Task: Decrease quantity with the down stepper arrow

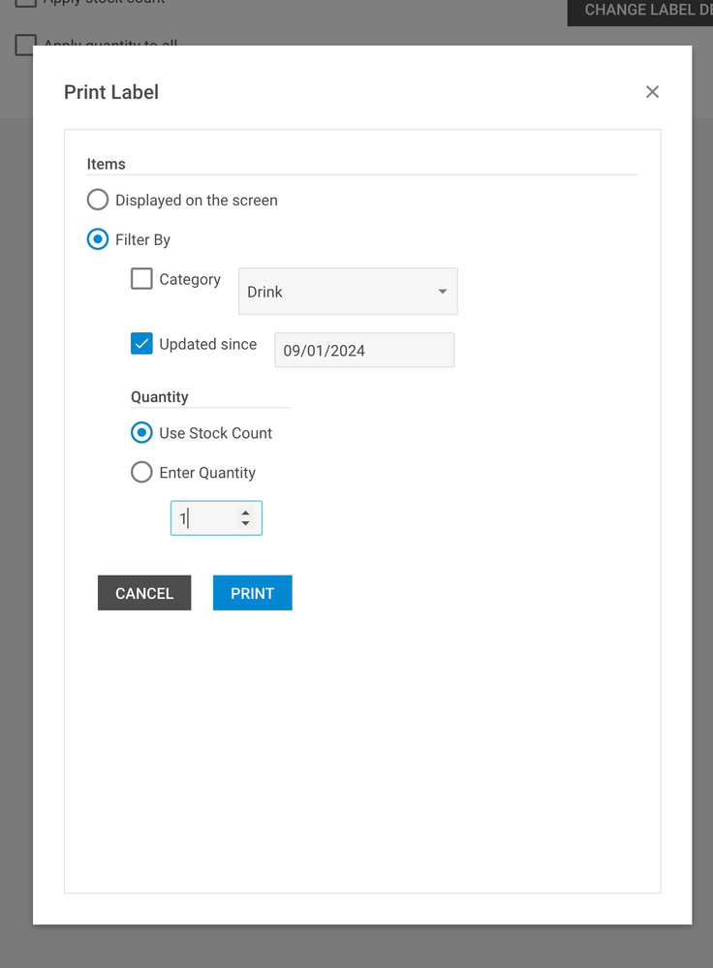Action: 246,524
